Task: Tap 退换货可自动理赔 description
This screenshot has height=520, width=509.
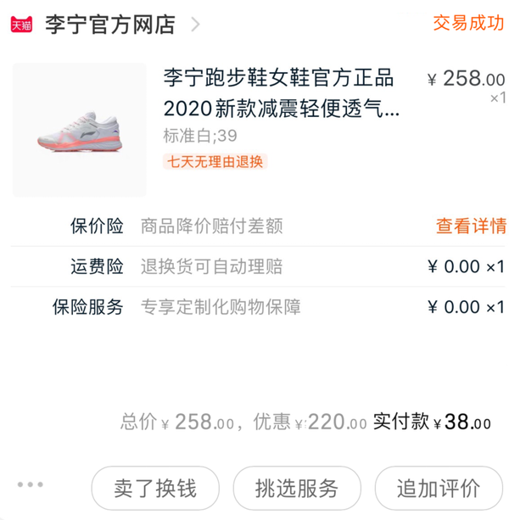Action: tap(211, 266)
